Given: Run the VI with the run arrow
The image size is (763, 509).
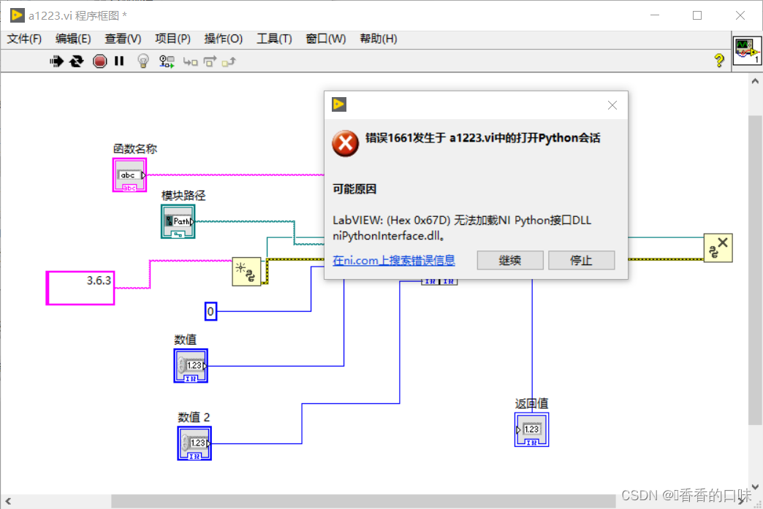Looking at the screenshot, I should [56, 61].
